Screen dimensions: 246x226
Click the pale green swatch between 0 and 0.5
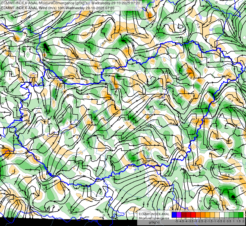227,215
